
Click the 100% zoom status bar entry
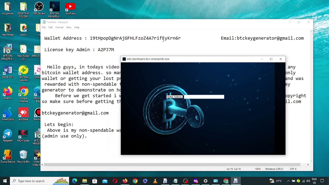[258, 169]
